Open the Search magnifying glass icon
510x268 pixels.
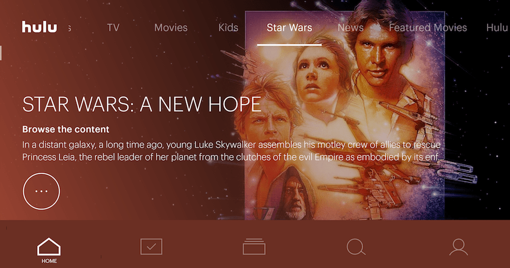(x=356, y=247)
